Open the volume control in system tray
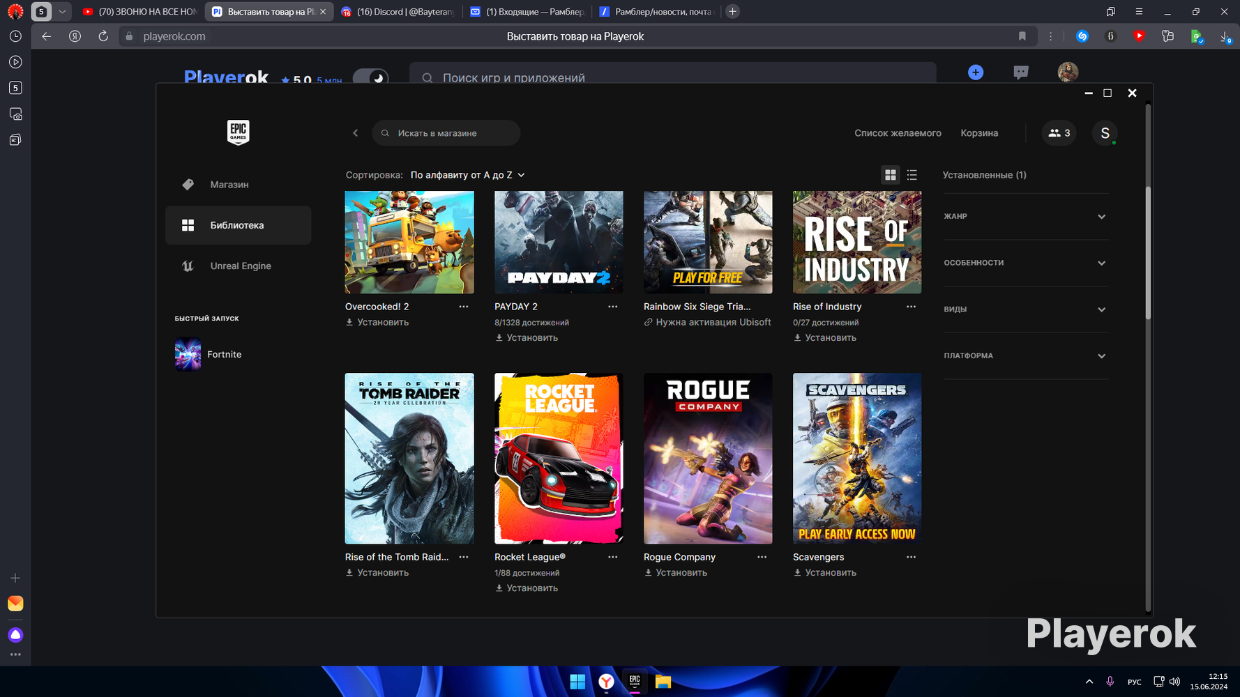The height and width of the screenshot is (697, 1240). 1175,682
